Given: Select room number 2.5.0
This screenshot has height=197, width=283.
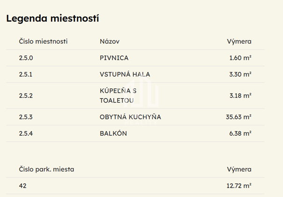Looking at the screenshot, I should click(26, 58).
